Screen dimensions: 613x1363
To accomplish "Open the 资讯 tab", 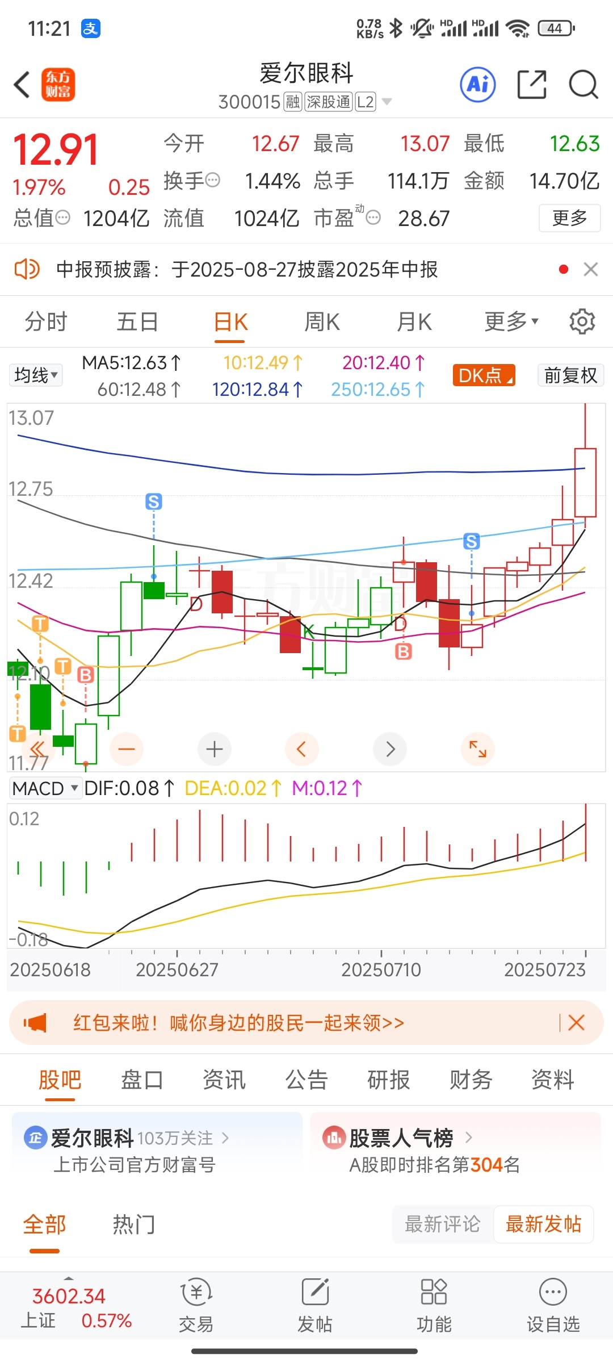I will point(224,1079).
